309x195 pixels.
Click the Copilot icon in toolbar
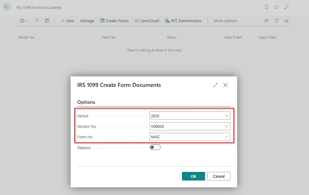23,21
